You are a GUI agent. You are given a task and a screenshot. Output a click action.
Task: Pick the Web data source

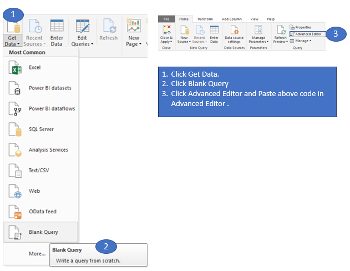pyautogui.click(x=40, y=191)
